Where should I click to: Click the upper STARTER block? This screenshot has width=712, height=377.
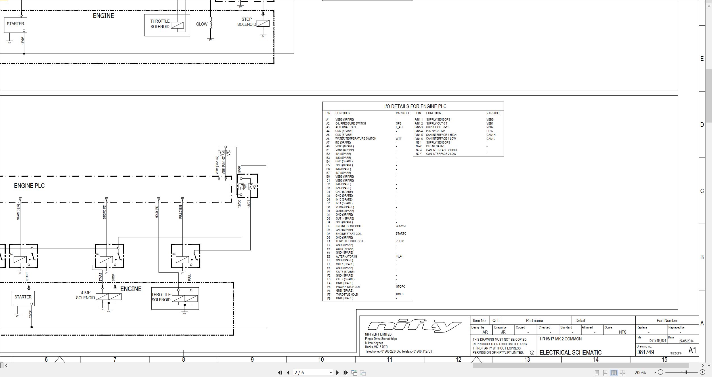point(15,25)
